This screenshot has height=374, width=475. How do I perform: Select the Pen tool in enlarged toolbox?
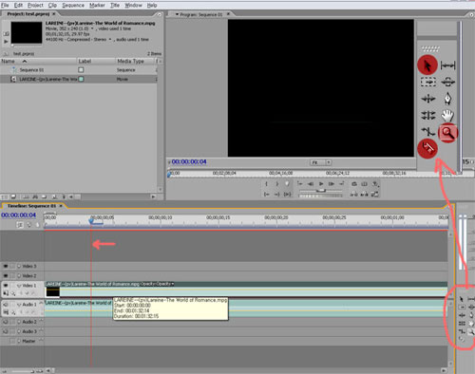tap(447, 99)
